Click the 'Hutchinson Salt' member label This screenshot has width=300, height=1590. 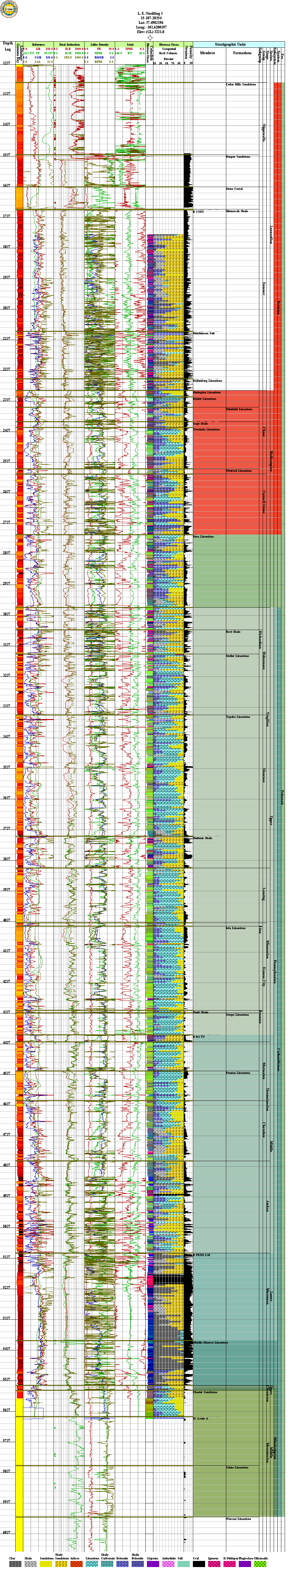(204, 333)
